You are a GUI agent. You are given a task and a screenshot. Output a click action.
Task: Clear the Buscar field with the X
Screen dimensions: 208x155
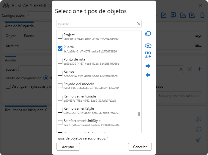[x=139, y=24]
